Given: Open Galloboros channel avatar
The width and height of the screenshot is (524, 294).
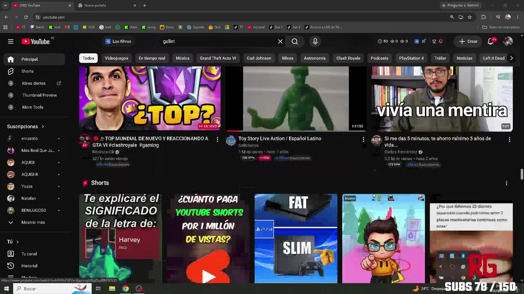Looking at the screenshot, I should point(231,141).
